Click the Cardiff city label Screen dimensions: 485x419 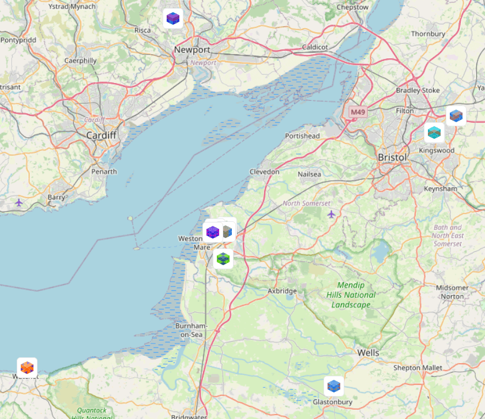click(101, 135)
